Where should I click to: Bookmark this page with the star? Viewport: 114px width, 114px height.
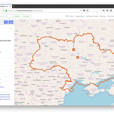click(87, 11)
